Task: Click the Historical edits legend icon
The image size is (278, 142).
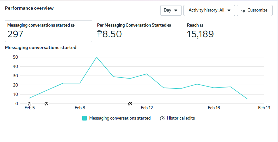Action: point(162,118)
